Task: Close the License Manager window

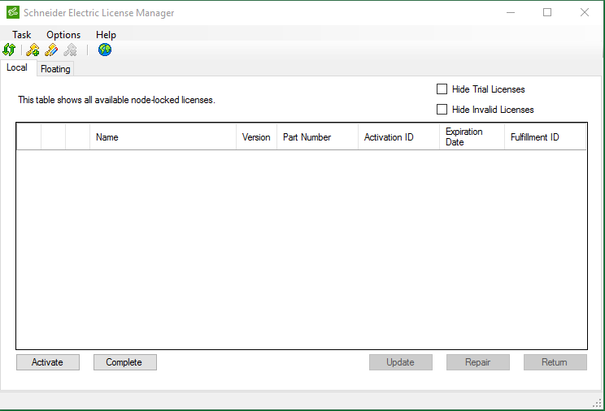Action: click(x=584, y=12)
